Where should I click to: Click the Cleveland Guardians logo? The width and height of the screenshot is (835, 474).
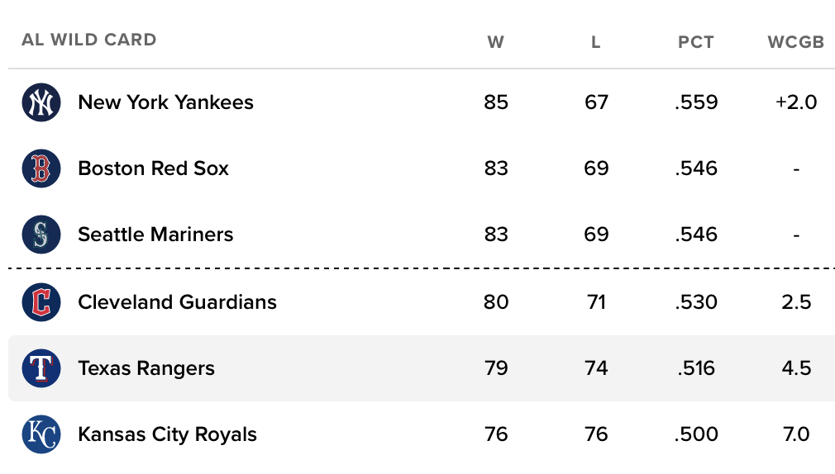(x=41, y=302)
